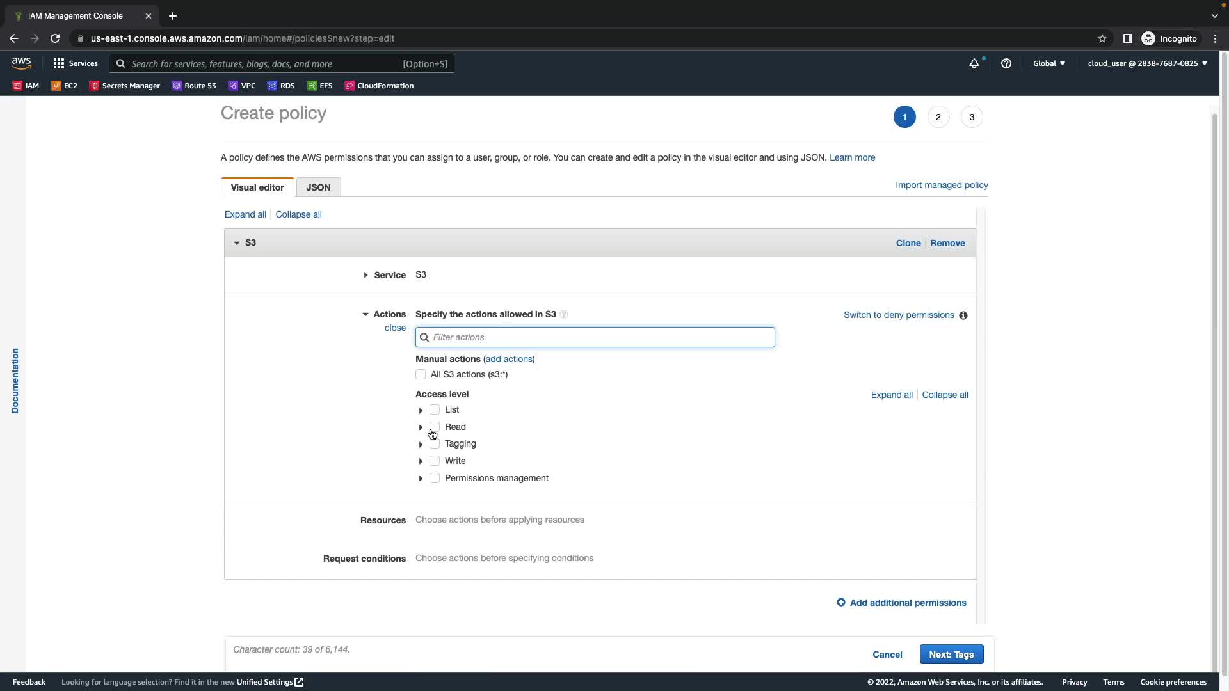Expand the List access level arrow
This screenshot has width=1229, height=691.
[421, 410]
